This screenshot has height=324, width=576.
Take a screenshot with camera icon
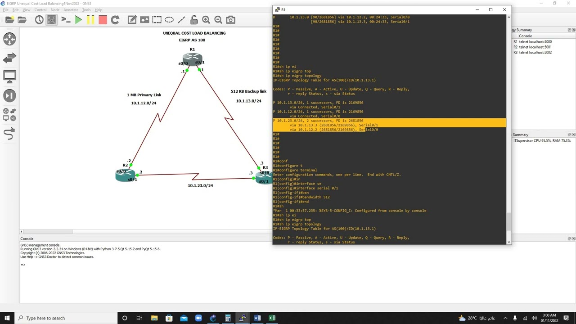coord(230,20)
